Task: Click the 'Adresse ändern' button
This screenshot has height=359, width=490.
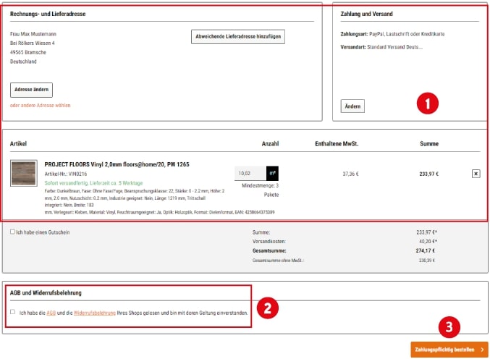Action: 31,90
